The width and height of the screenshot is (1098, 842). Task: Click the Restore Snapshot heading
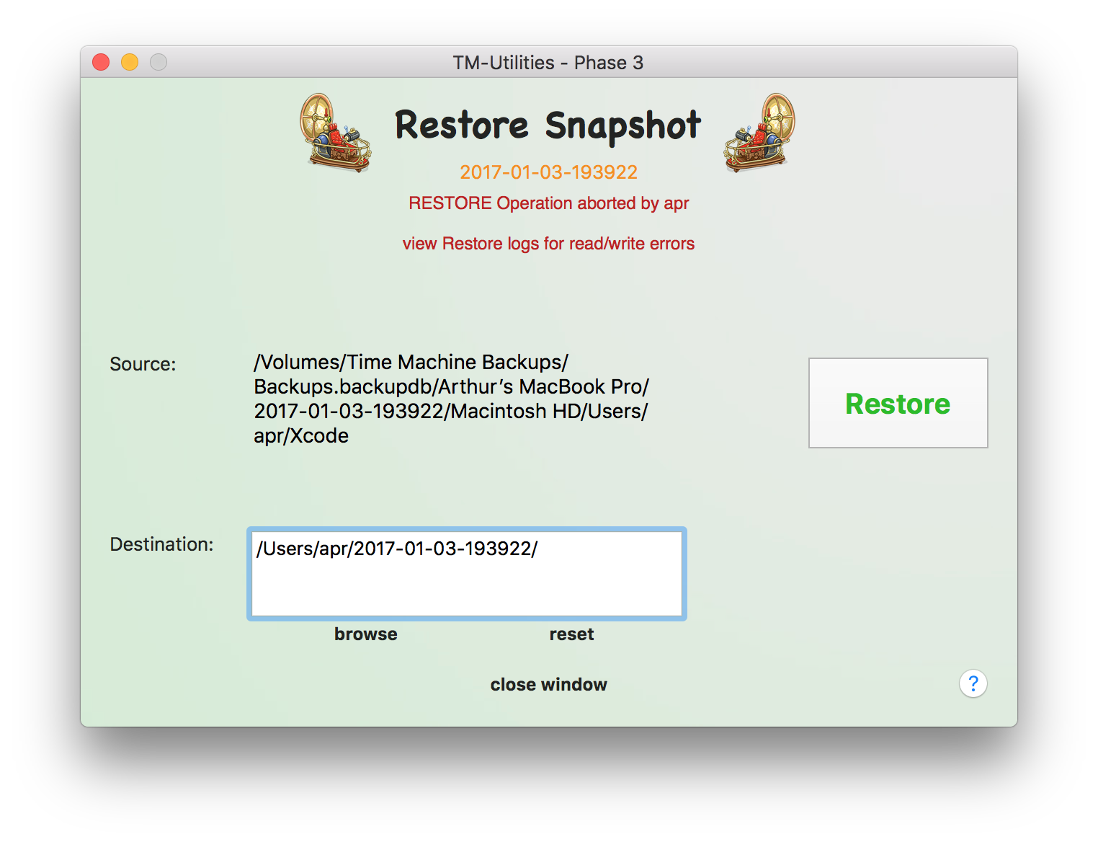[x=548, y=125]
